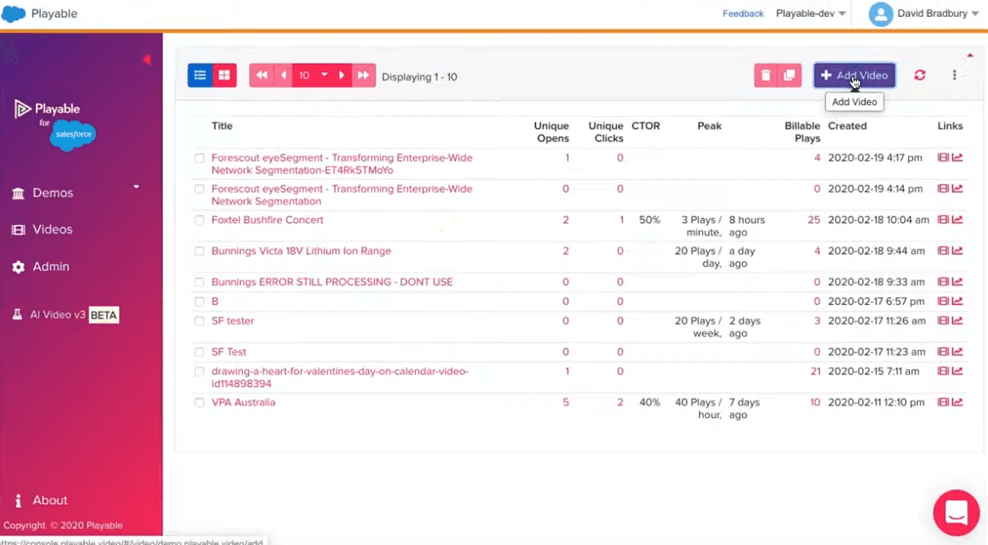988x545 pixels.
Task: Click the duplicate copy icon button
Action: pyautogui.click(x=789, y=76)
